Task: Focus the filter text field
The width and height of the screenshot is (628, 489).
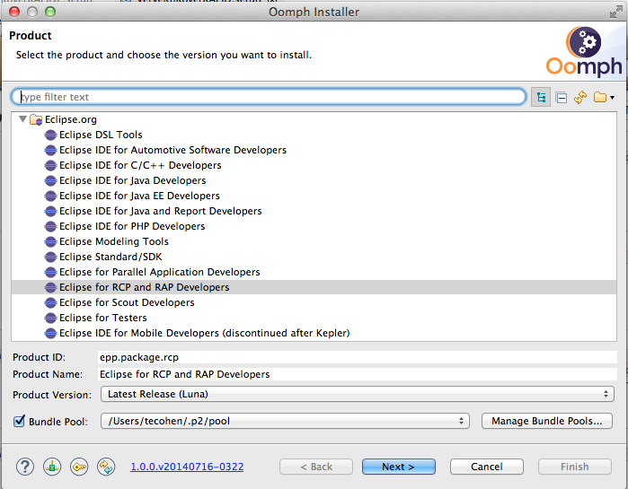Action: (269, 97)
